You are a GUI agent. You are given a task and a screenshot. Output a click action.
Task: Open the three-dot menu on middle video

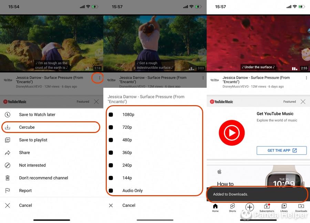203,78
